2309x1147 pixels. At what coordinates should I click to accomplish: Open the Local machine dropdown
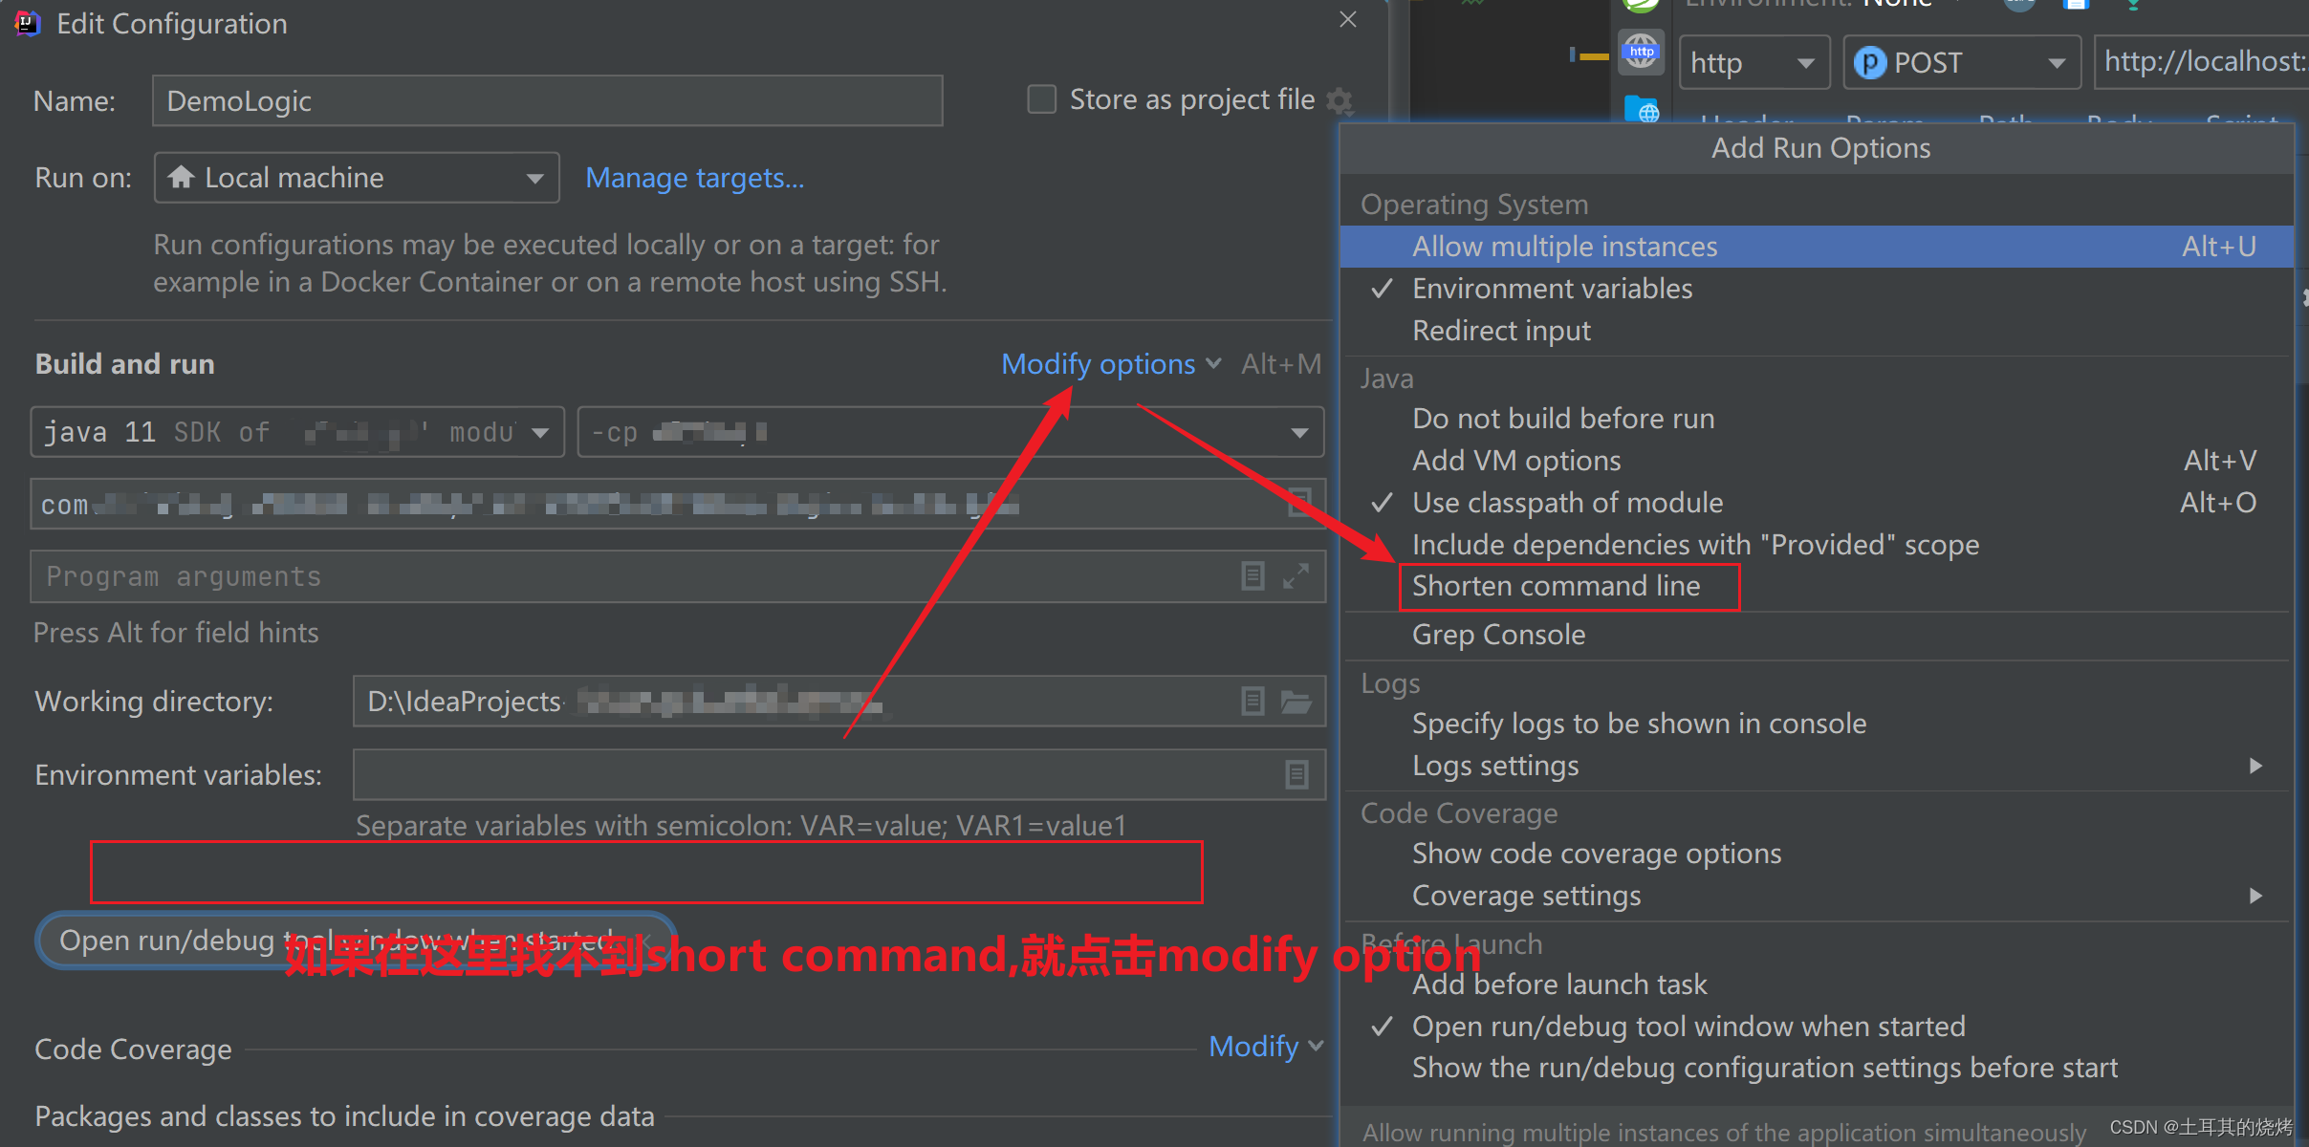[356, 178]
